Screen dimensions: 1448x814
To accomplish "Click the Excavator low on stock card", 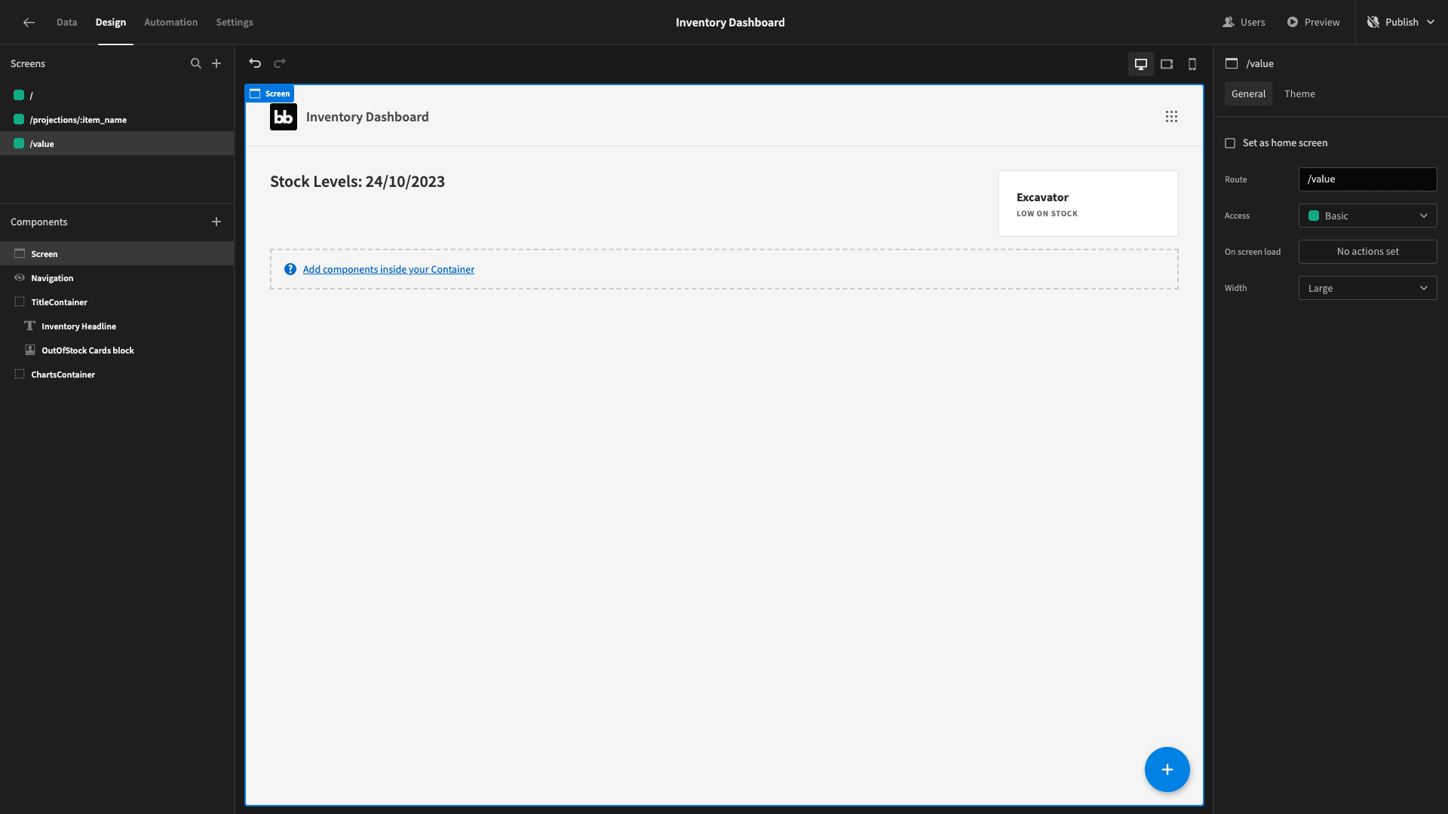I will 1088,203.
